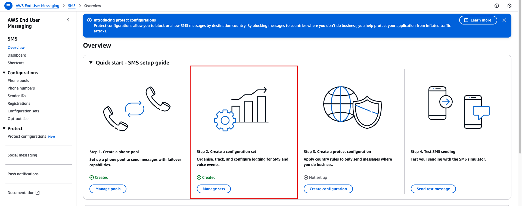The image size is (522, 206).
Task: Open Sender IDs in the sidebar
Action: pos(17,96)
